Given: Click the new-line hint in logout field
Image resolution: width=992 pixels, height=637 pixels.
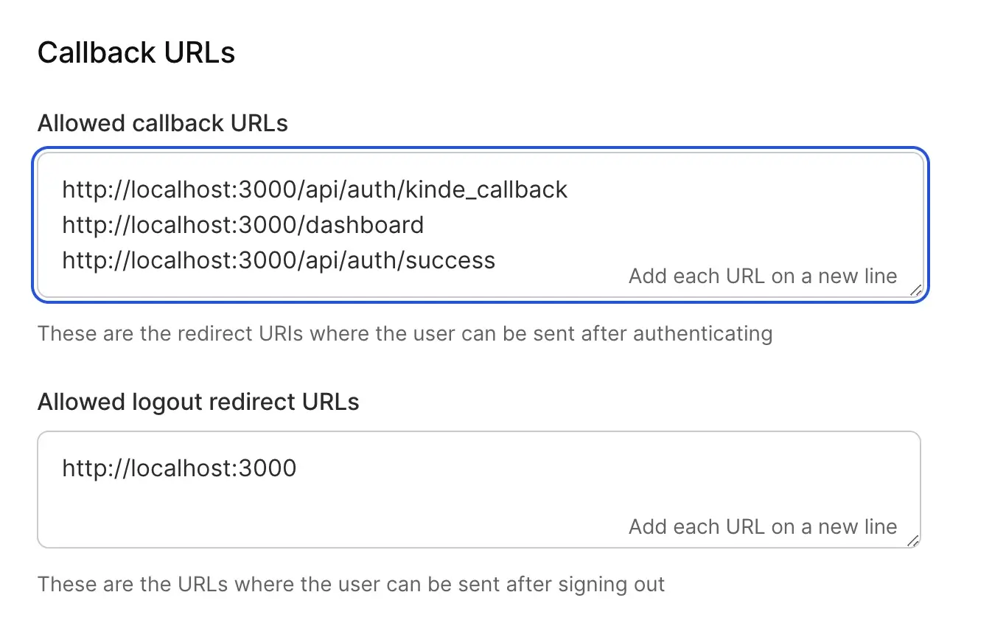Looking at the screenshot, I should 762,527.
